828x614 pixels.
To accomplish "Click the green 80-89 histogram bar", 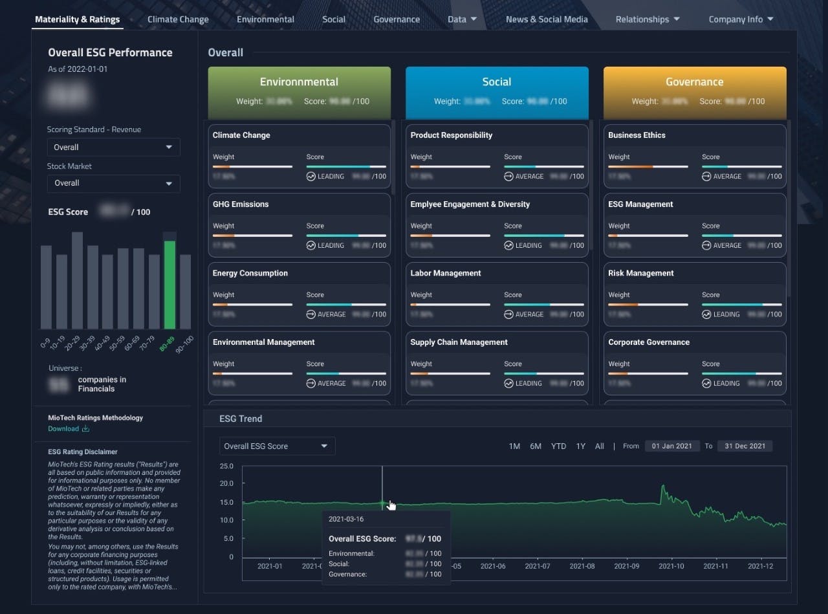I will click(x=169, y=285).
